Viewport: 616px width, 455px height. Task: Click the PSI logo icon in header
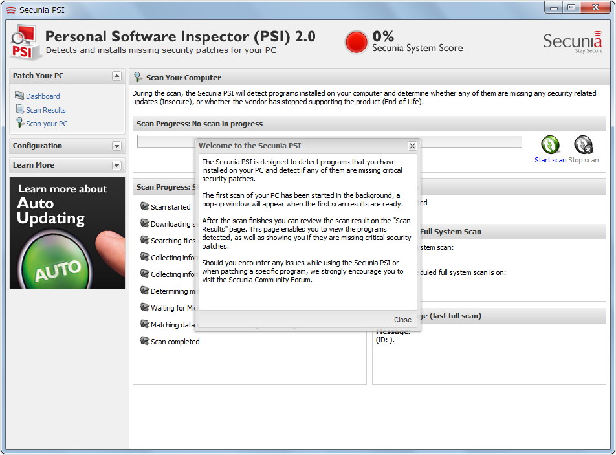tap(25, 42)
